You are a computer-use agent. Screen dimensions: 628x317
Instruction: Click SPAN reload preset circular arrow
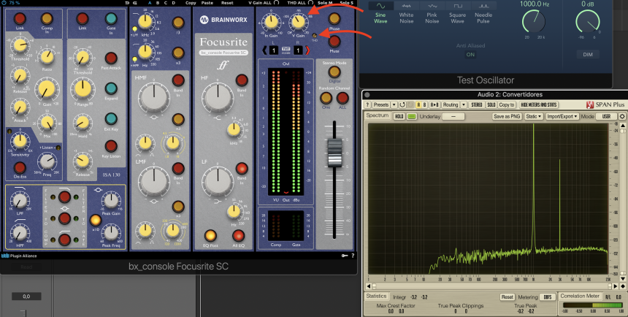(402, 104)
